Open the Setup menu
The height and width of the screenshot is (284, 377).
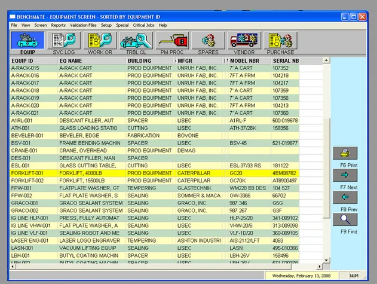click(x=106, y=25)
